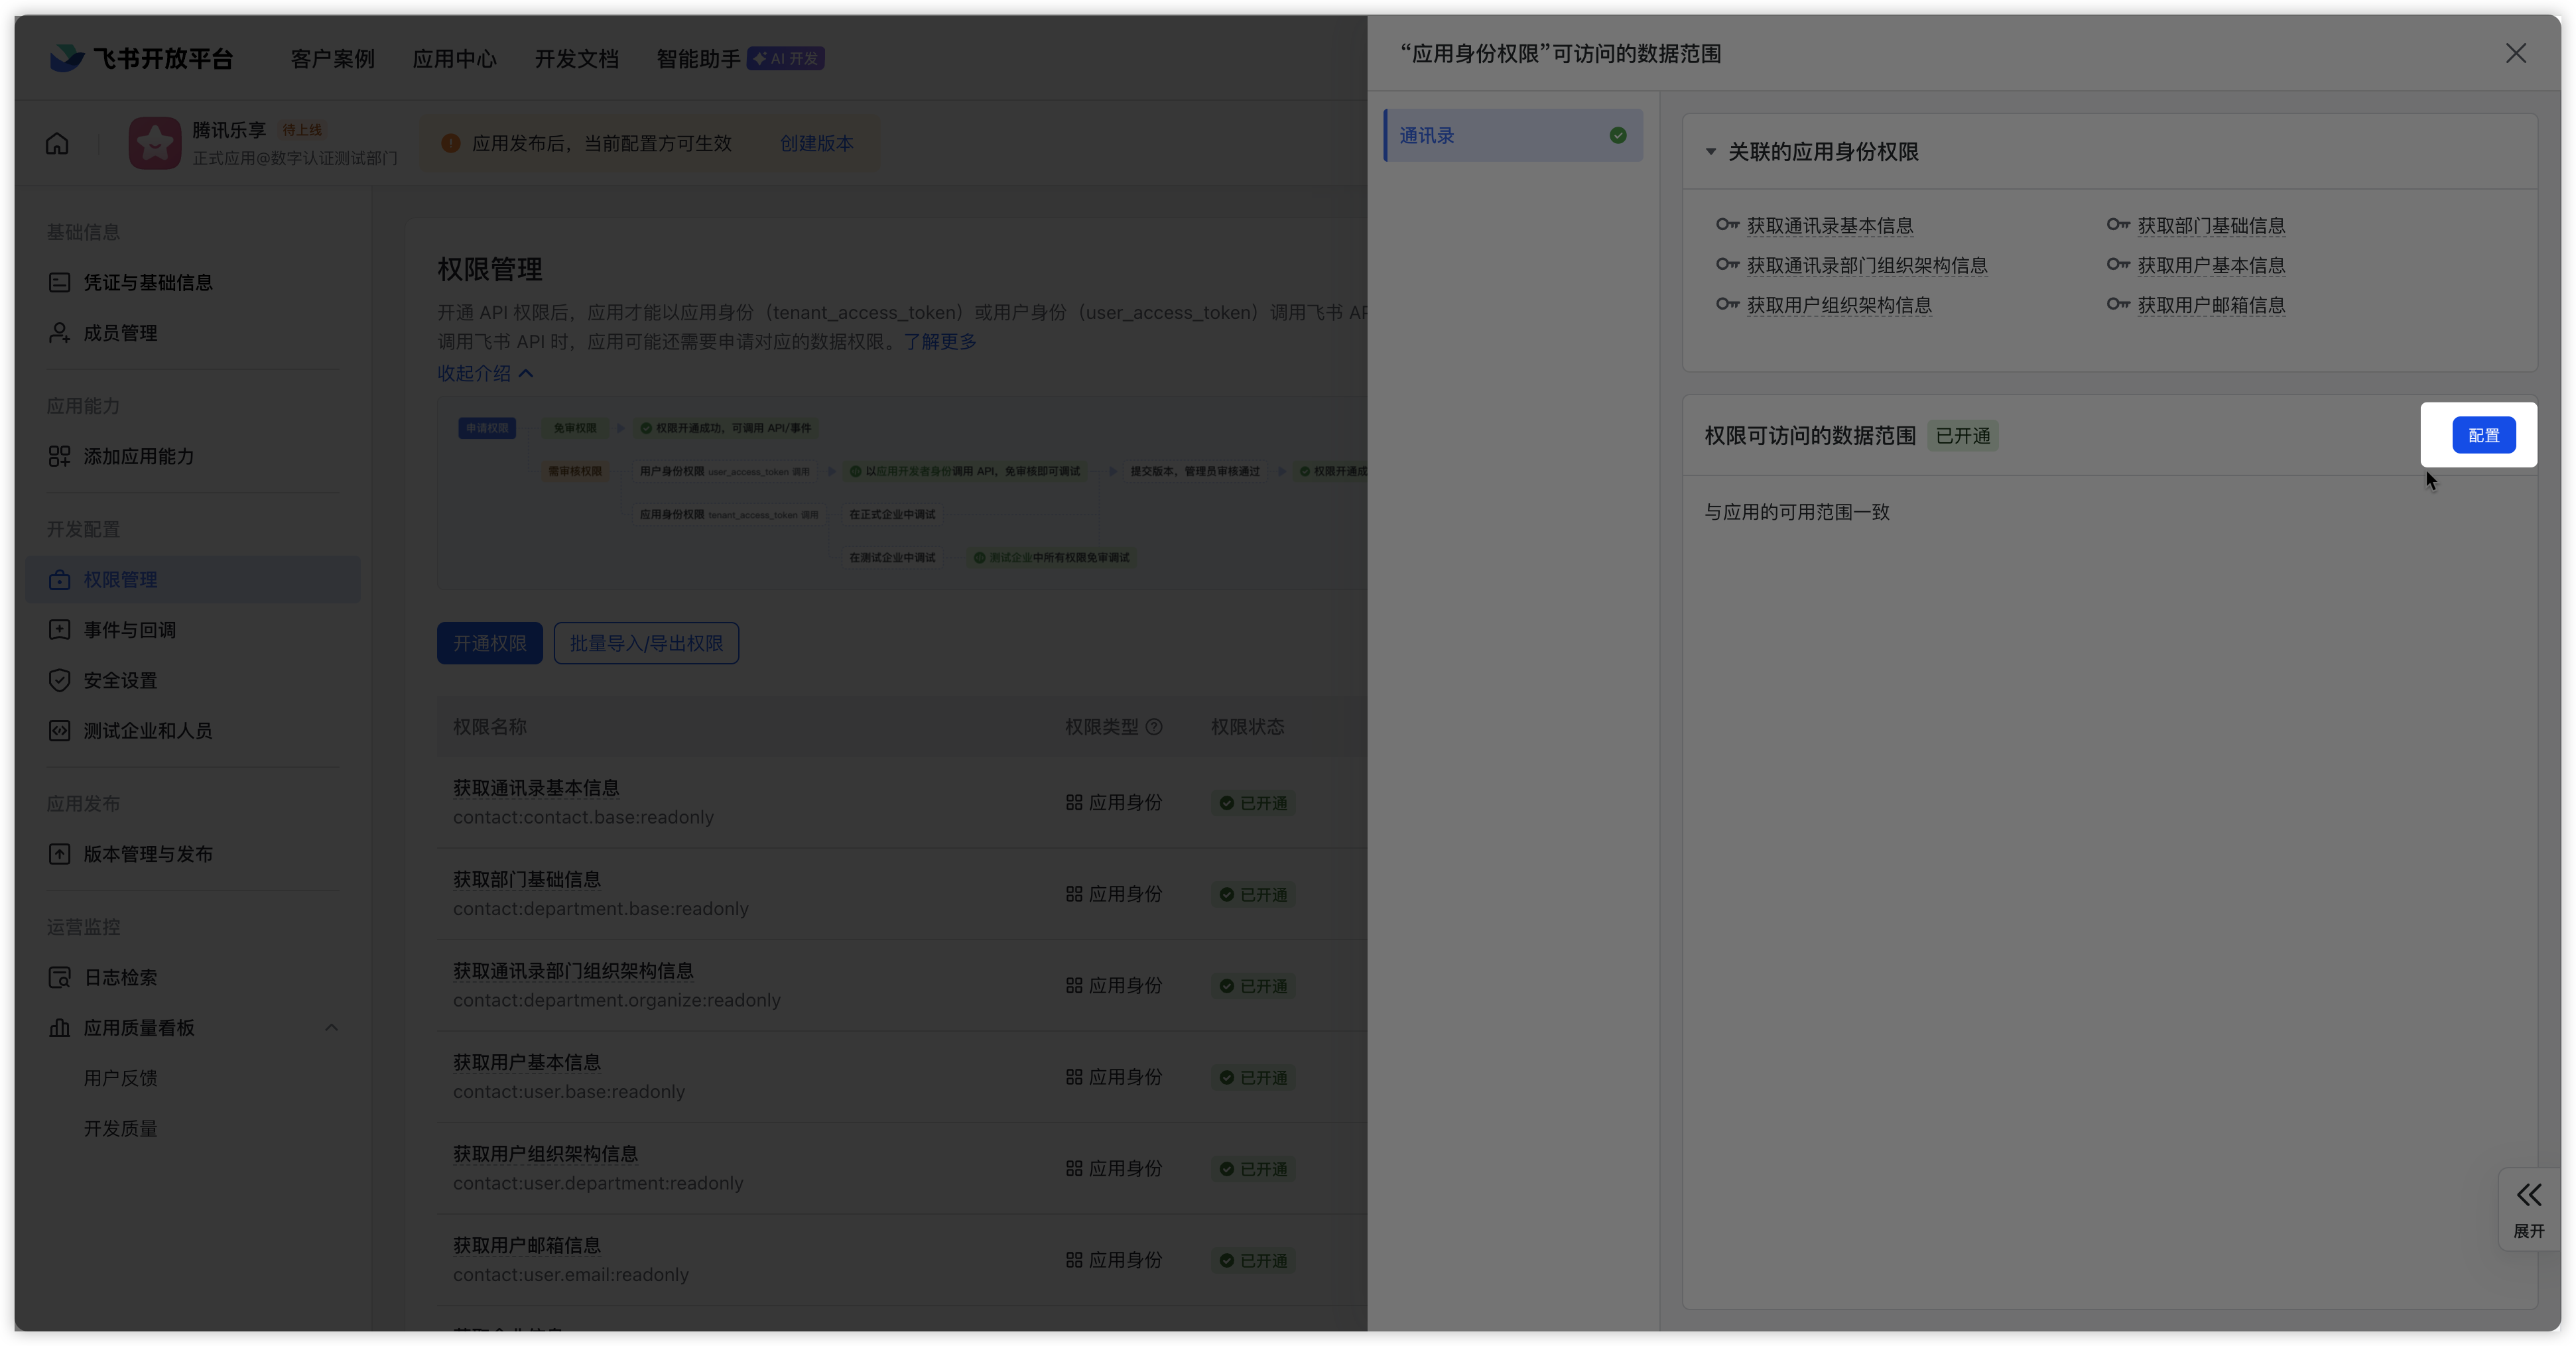
Task: Collapse 应用质量看板 sidebar group
Action: [331, 1027]
